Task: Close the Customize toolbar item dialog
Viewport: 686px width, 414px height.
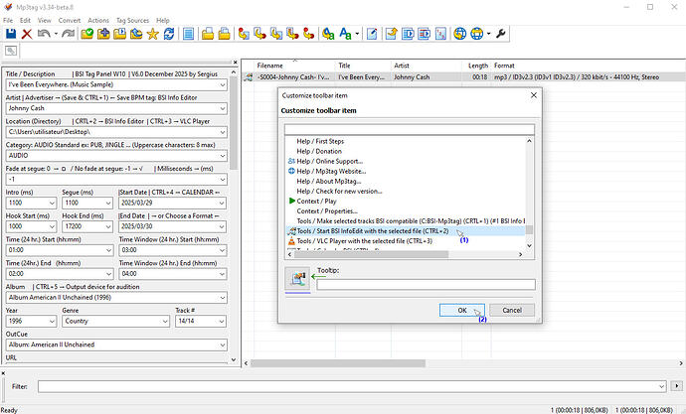Action: 533,95
